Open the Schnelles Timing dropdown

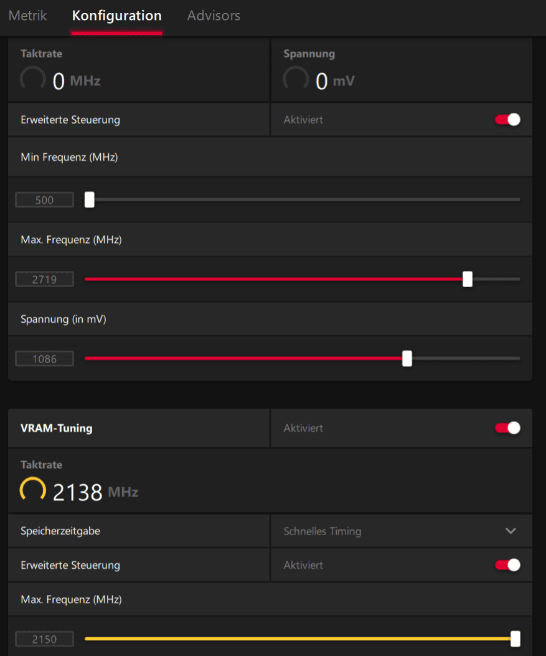coord(402,531)
